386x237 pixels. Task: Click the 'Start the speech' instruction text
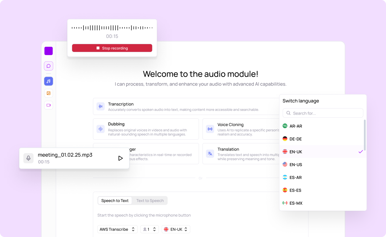point(144,215)
